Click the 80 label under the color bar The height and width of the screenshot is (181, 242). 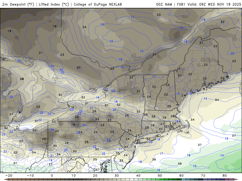(x=225, y=176)
